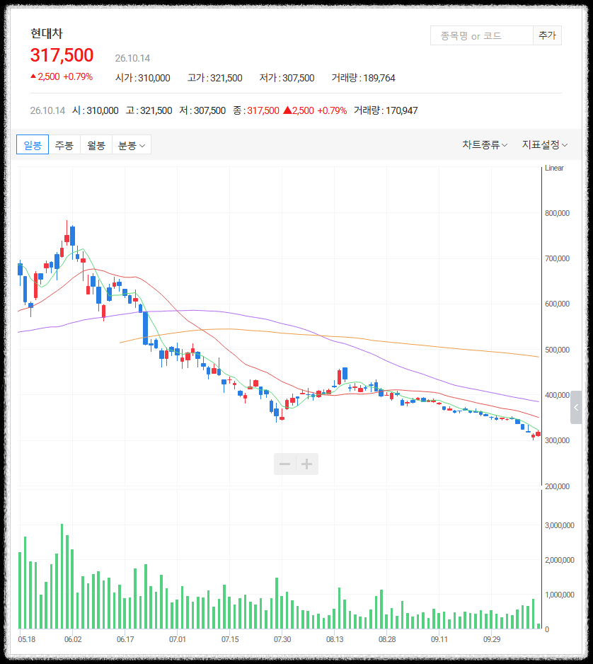Switch to the 주봉 weekly chart tab
Viewport: 593px width, 664px height.
(x=64, y=145)
